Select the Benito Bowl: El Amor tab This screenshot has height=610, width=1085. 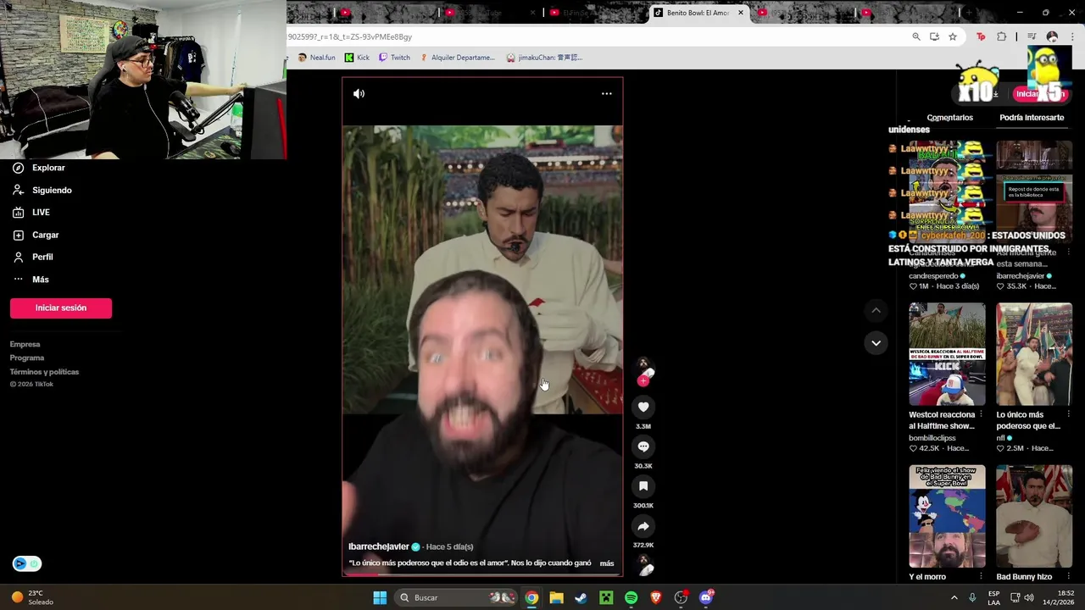point(698,13)
